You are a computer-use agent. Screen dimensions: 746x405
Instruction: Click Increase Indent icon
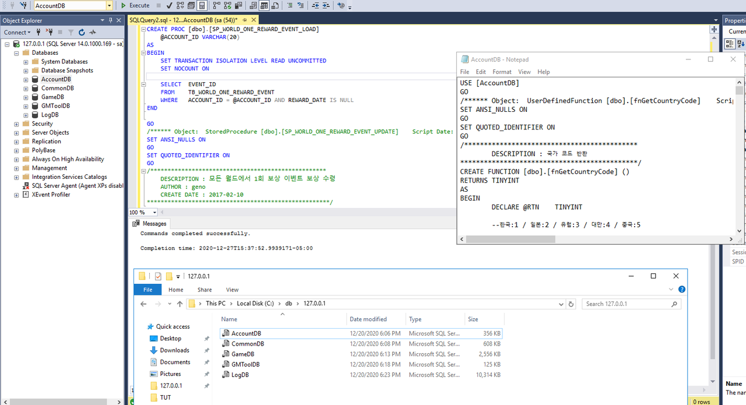click(x=326, y=5)
